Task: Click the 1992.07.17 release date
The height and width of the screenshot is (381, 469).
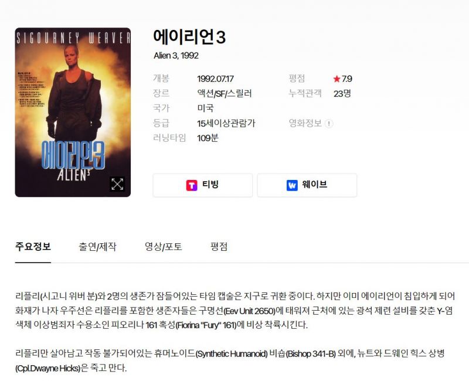Action: [215, 79]
